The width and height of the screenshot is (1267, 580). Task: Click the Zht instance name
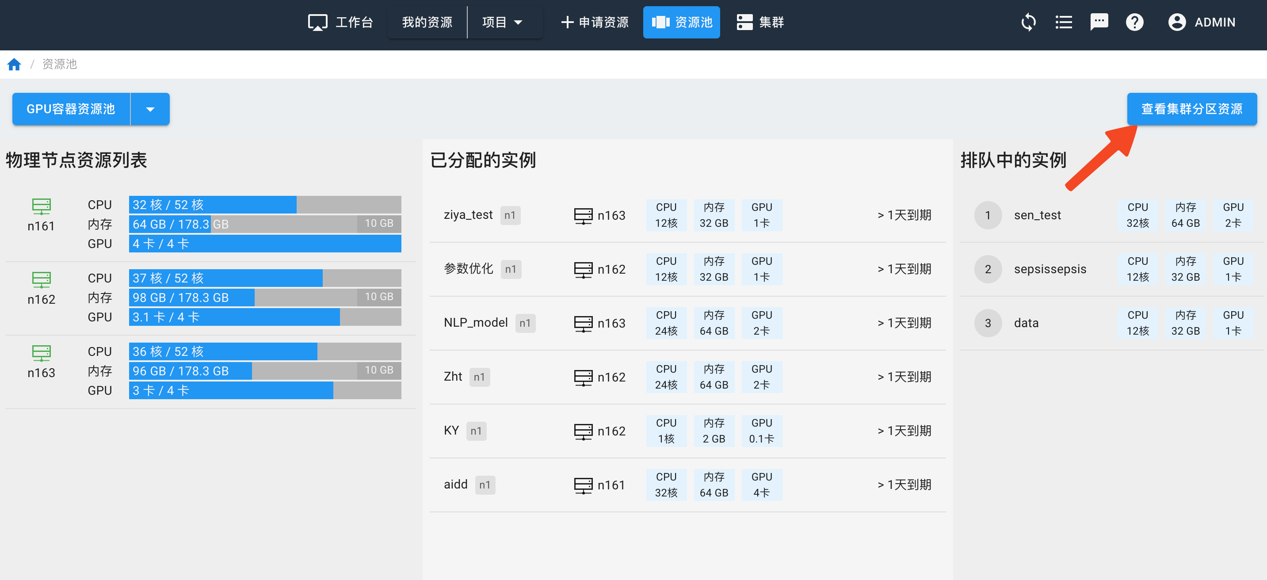pyautogui.click(x=453, y=377)
